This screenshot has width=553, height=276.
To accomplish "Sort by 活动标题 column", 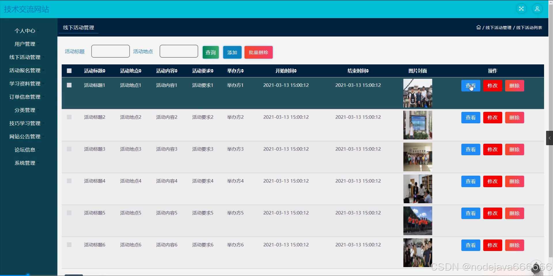I will 94,71.
